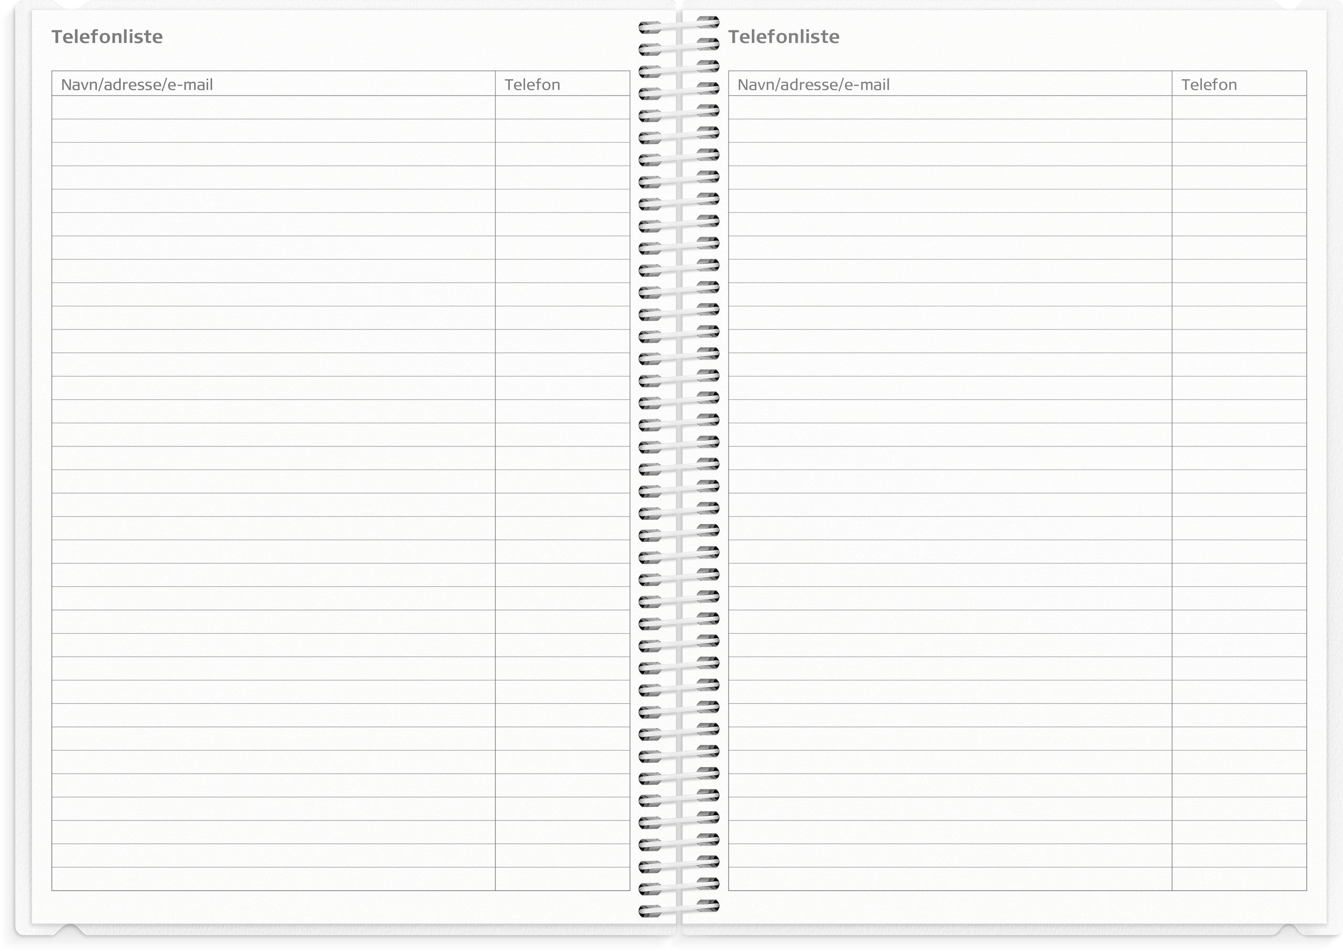Click first name row on left page
This screenshot has height=951, width=1343.
pos(273,108)
